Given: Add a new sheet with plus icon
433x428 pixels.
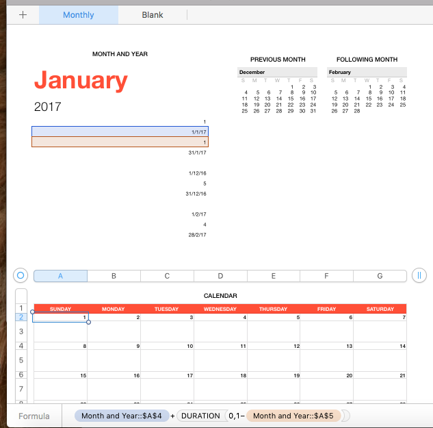Looking at the screenshot, I should [23, 14].
